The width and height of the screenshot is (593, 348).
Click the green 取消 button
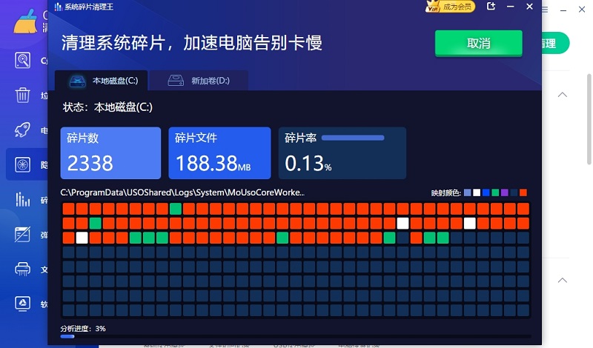pos(478,44)
